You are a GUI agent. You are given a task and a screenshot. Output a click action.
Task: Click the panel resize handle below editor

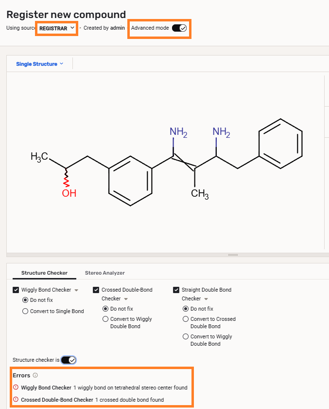coord(233,255)
